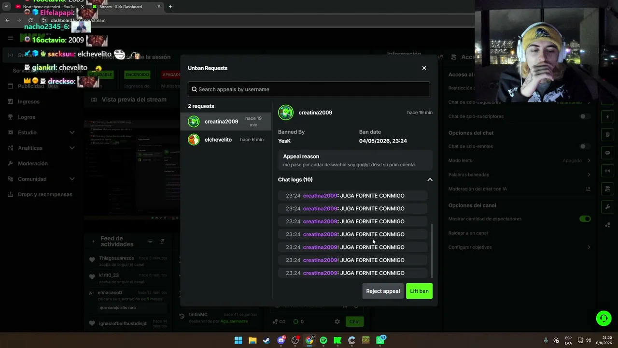This screenshot has width=618, height=348.
Task: Toggle Chat de solo-emotes switch
Action: [585, 146]
